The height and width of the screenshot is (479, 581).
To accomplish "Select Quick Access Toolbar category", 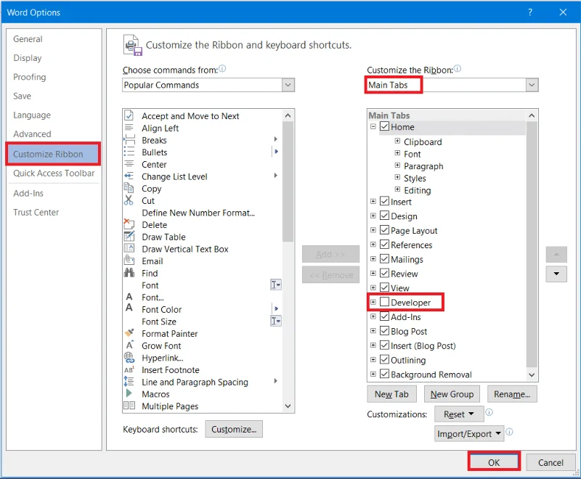I will [x=54, y=173].
